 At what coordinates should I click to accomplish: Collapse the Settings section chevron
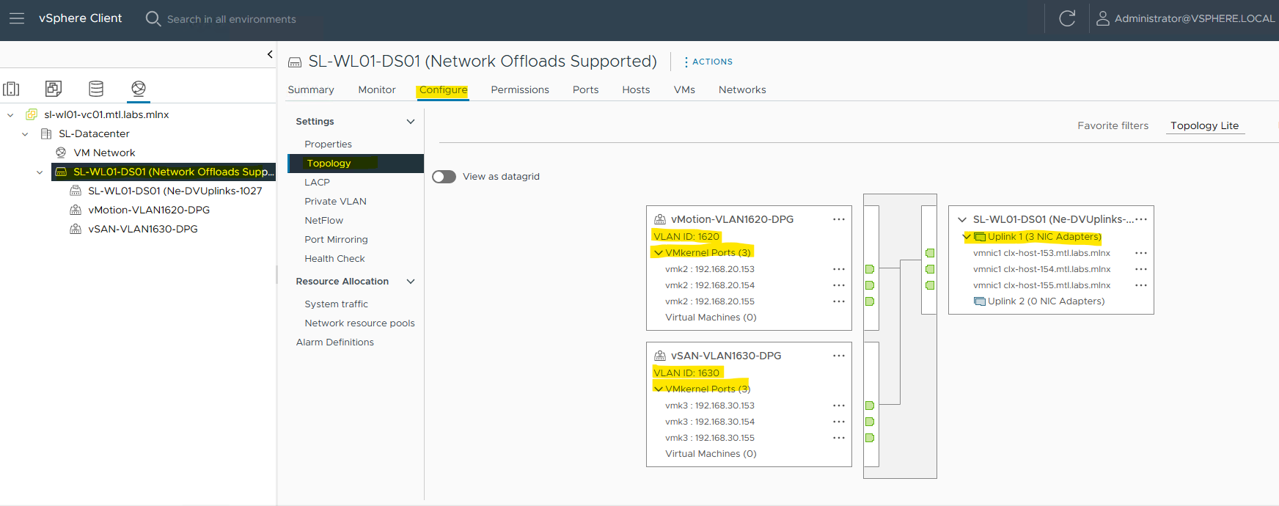click(411, 122)
